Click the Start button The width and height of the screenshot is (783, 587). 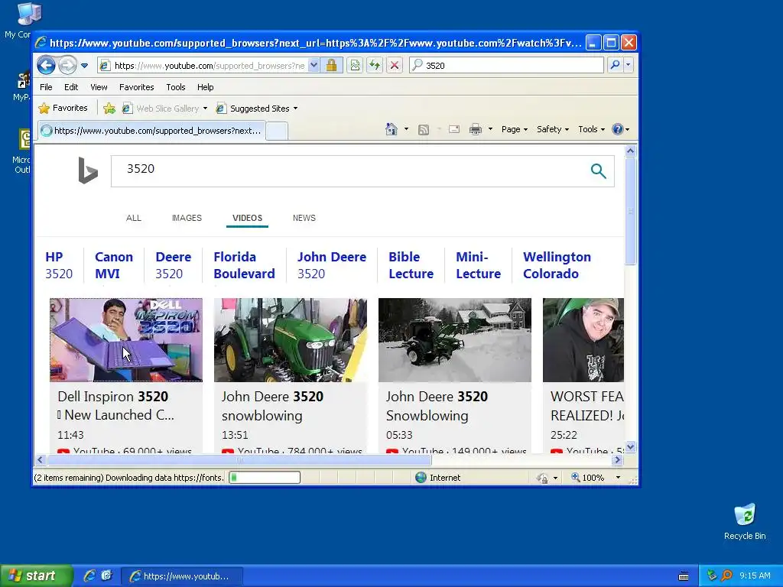[36, 576]
